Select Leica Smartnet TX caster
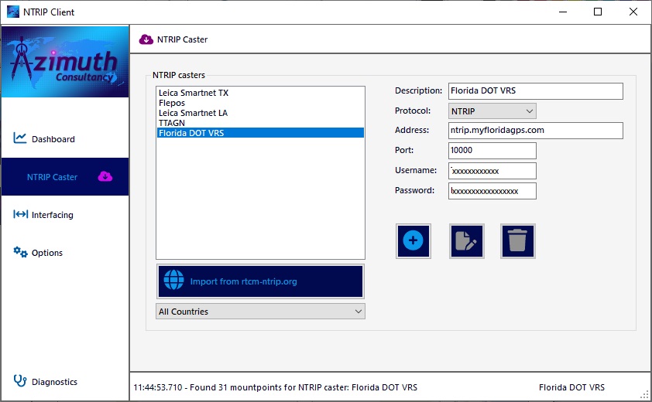This screenshot has height=402, width=652. coord(194,93)
